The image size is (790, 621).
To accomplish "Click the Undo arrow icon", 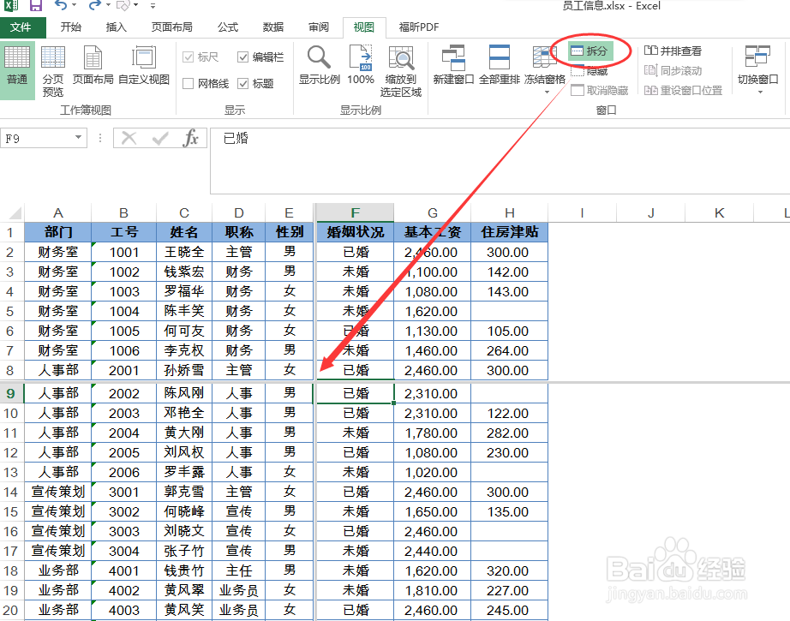I will (61, 5).
